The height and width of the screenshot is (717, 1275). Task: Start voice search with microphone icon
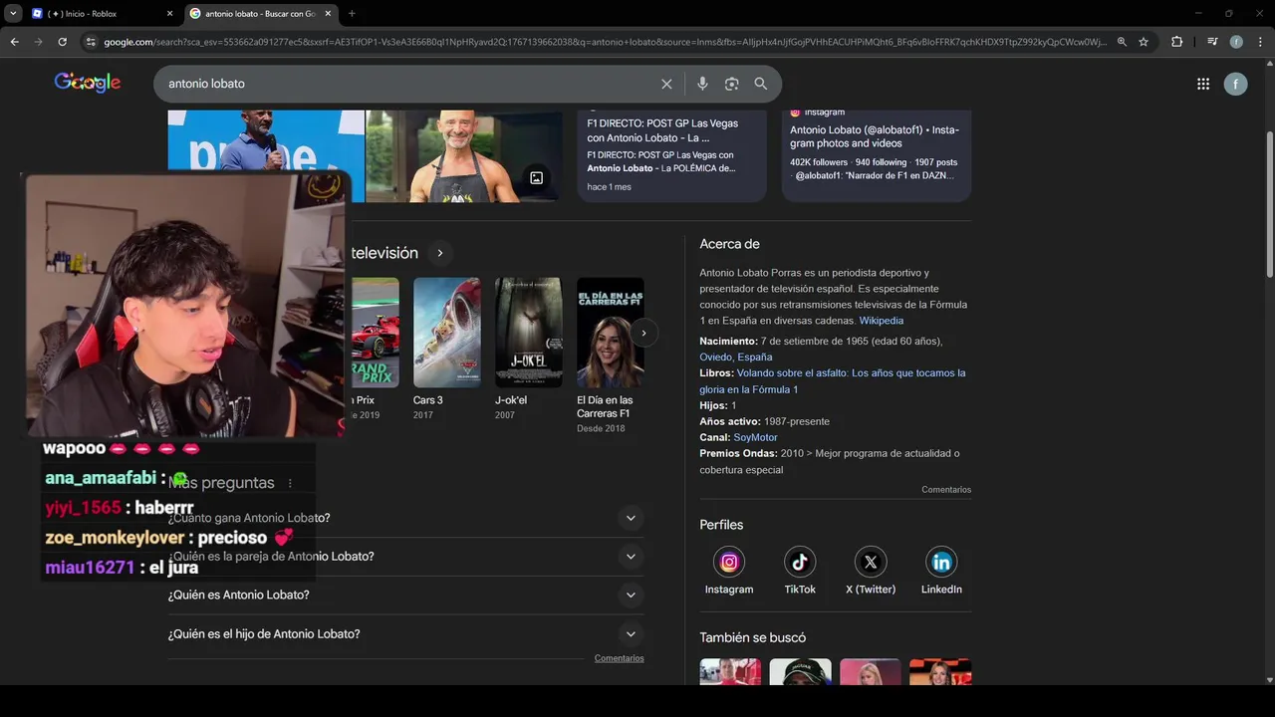702,84
